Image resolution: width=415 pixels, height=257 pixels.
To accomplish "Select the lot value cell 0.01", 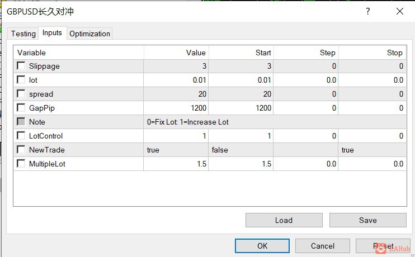I will pos(176,80).
